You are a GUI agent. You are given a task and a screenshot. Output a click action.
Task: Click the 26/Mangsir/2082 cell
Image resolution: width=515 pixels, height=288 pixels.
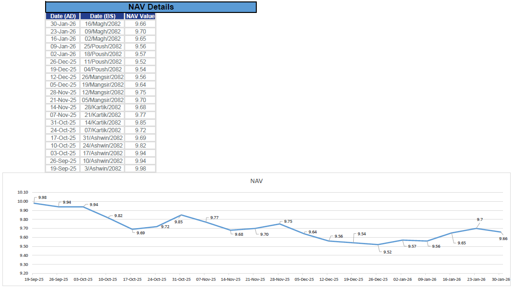point(102,77)
